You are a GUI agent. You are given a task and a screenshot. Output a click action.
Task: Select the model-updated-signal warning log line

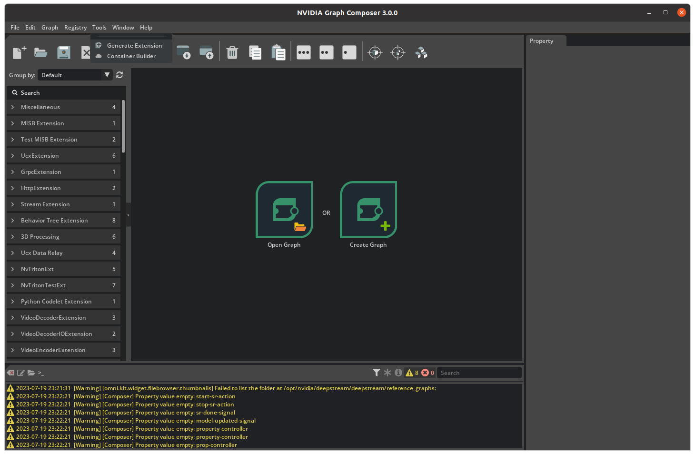pyautogui.click(x=265, y=421)
